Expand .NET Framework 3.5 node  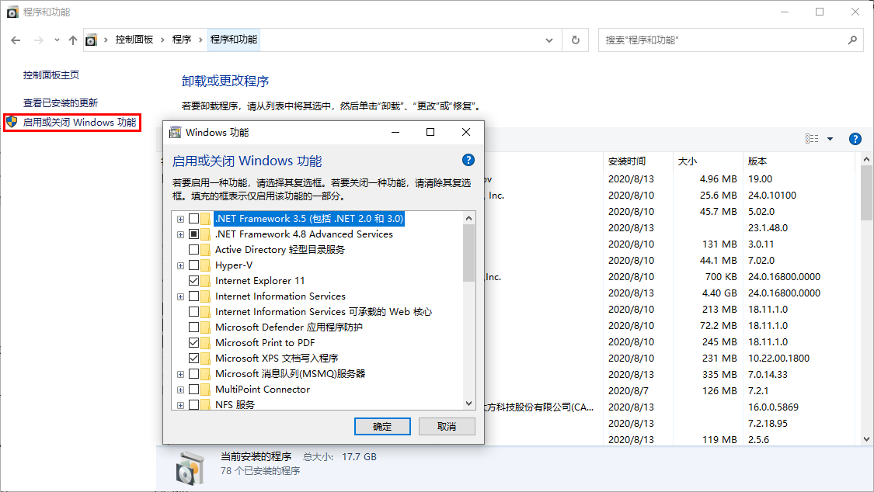pos(180,220)
